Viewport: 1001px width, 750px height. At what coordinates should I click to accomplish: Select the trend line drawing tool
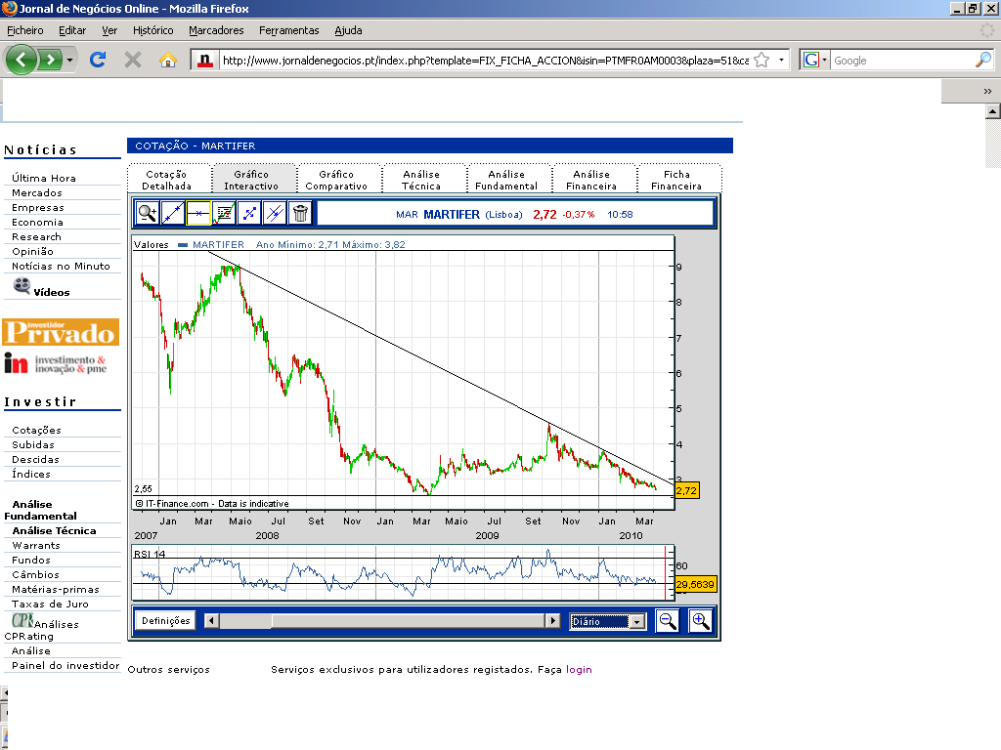tap(173, 213)
